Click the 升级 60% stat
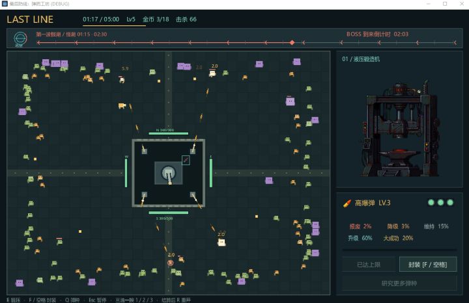The height and width of the screenshot is (303, 469). (x=360, y=238)
